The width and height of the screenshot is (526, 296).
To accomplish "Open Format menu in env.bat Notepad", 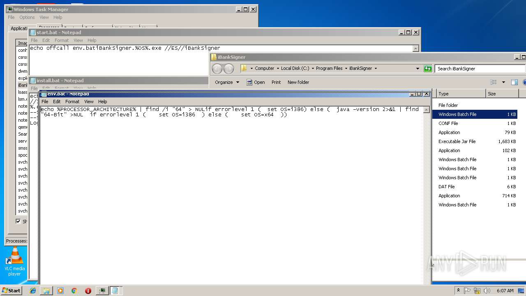I will click(x=72, y=102).
